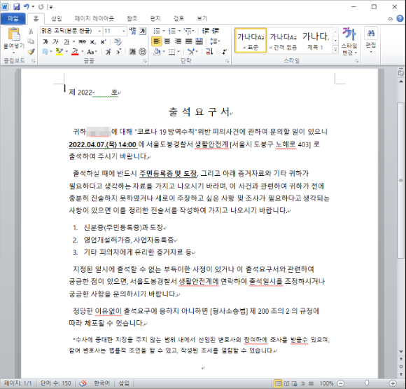
Task: Click the zoom slider handle
Action: [367, 383]
